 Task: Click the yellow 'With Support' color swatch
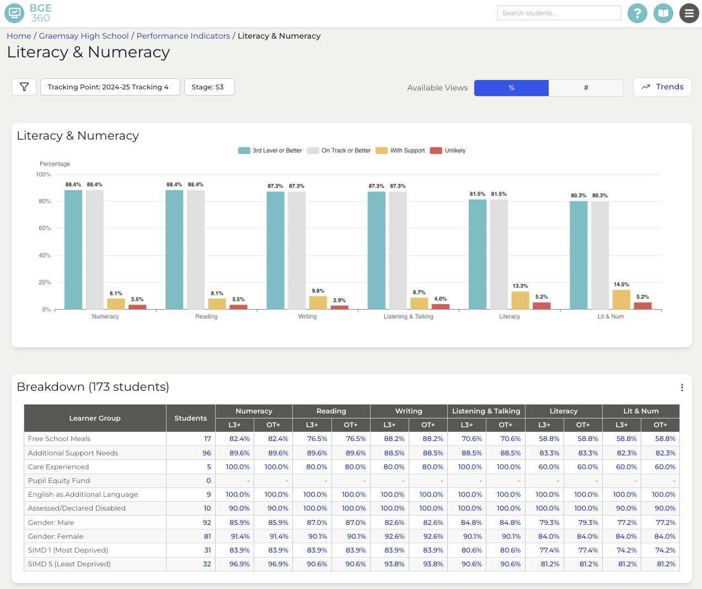pos(381,150)
